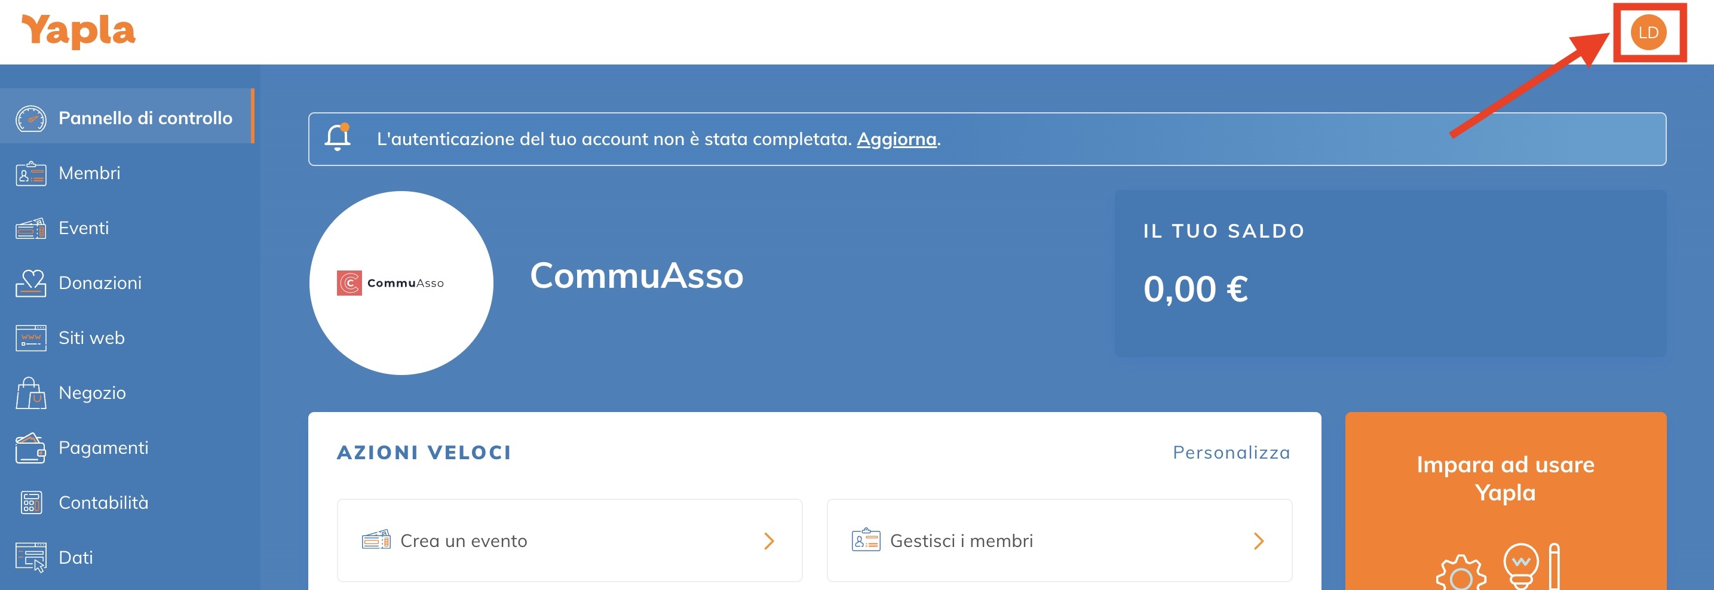Click the Personalizza link
The width and height of the screenshot is (1714, 590).
pyautogui.click(x=1231, y=452)
